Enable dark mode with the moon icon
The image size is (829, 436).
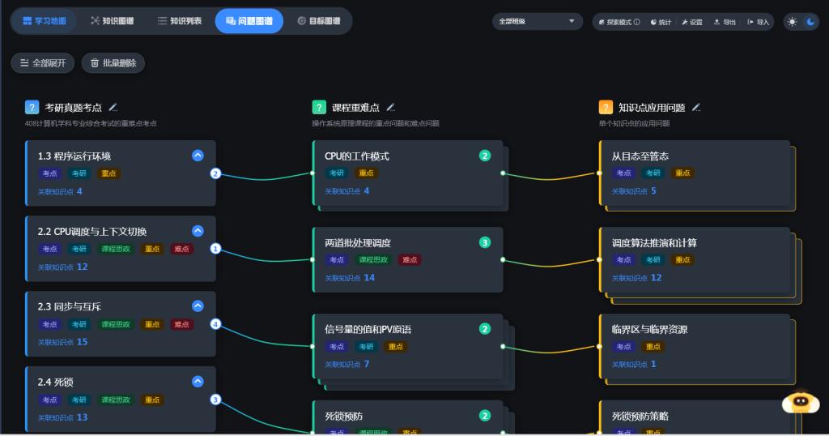[x=810, y=22]
